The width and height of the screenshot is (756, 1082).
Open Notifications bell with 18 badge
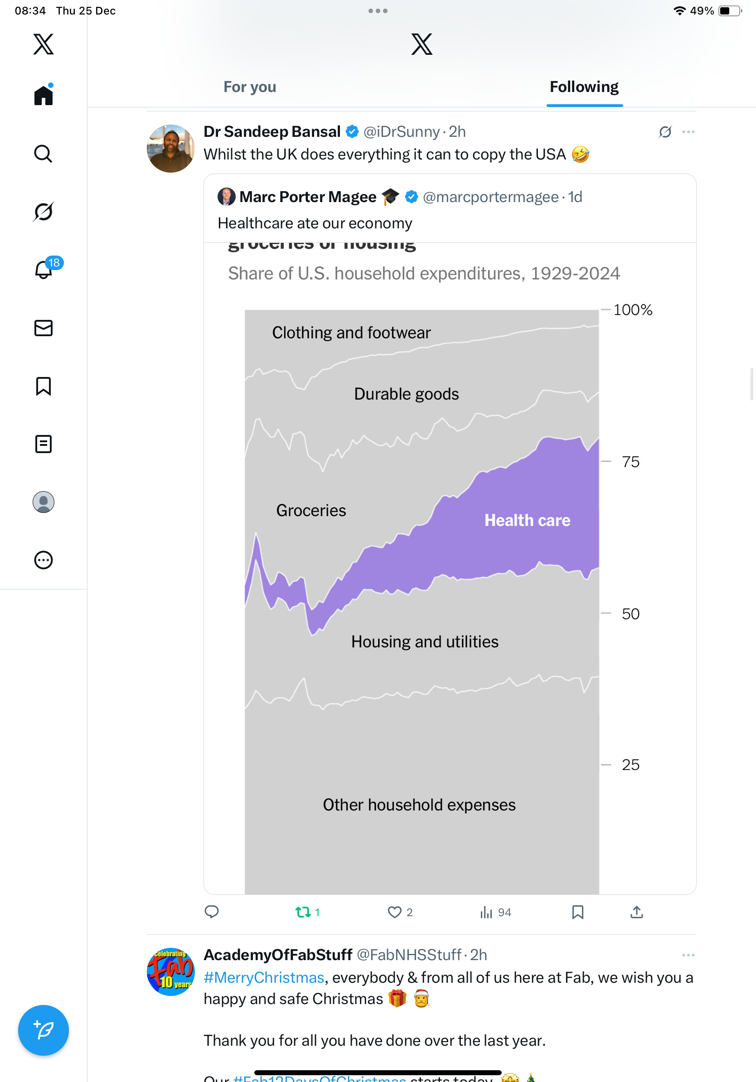[44, 270]
